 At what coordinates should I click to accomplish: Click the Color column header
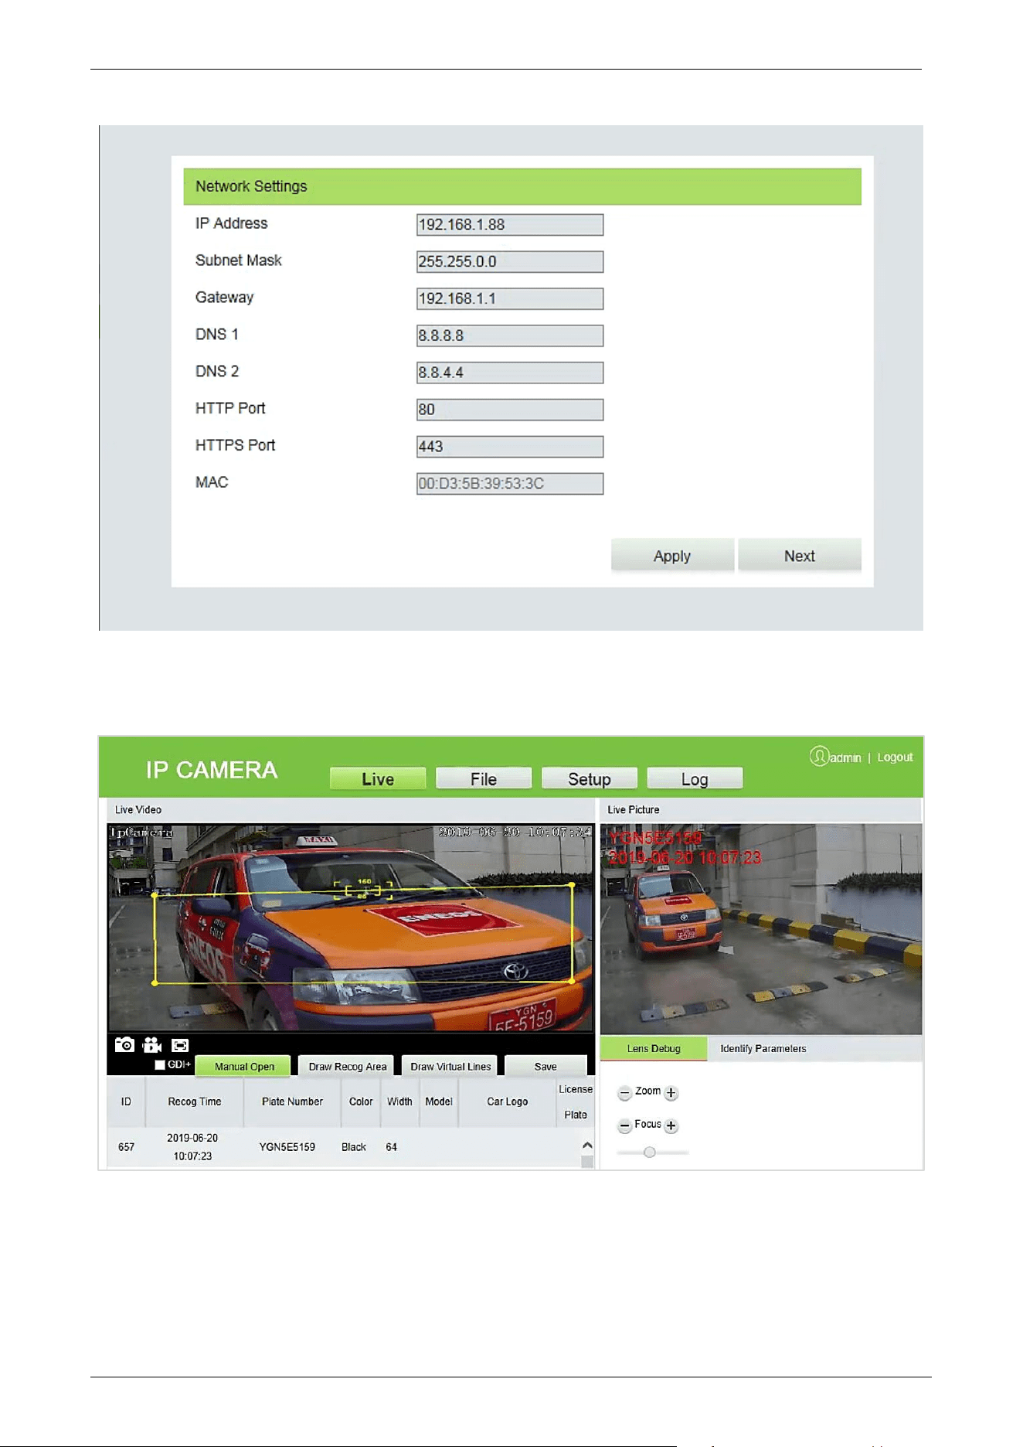coord(361,1101)
